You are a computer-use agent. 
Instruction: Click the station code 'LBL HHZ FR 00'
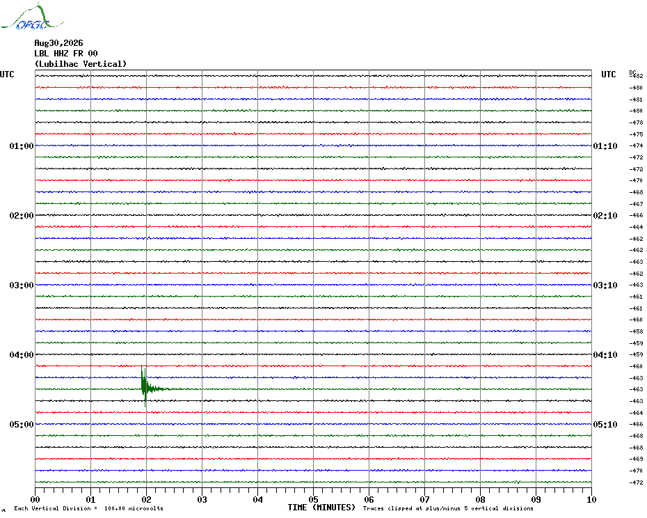(x=66, y=54)
